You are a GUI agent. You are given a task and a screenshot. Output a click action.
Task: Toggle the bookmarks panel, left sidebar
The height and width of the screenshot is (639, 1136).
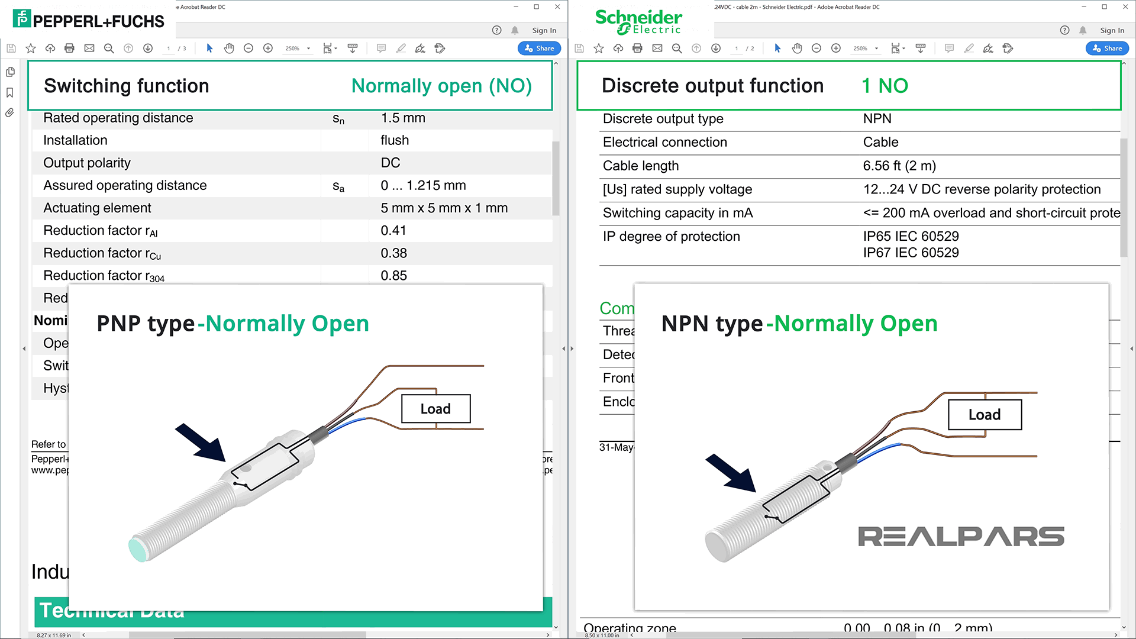(x=9, y=92)
